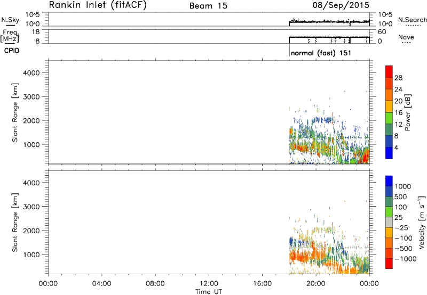The image size is (427, 295).
Task: Click the '04:00' time axis tick label
Action: pos(101,284)
